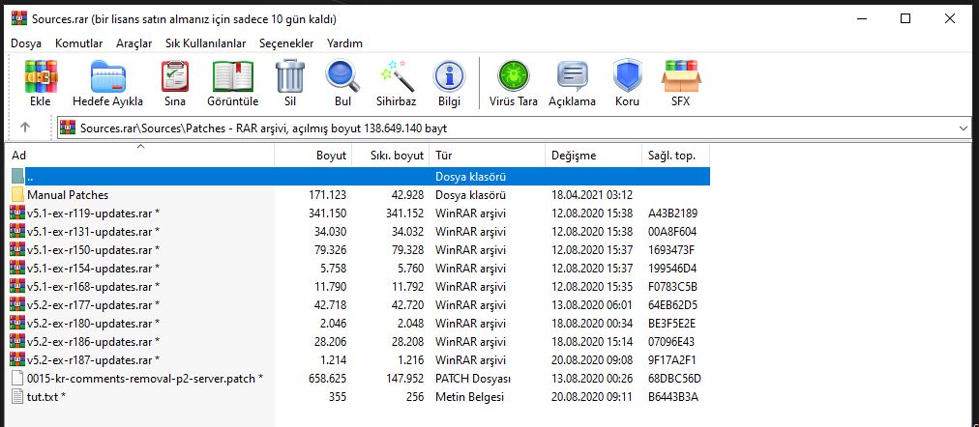Go up one folder with arrow icon

pos(25,128)
